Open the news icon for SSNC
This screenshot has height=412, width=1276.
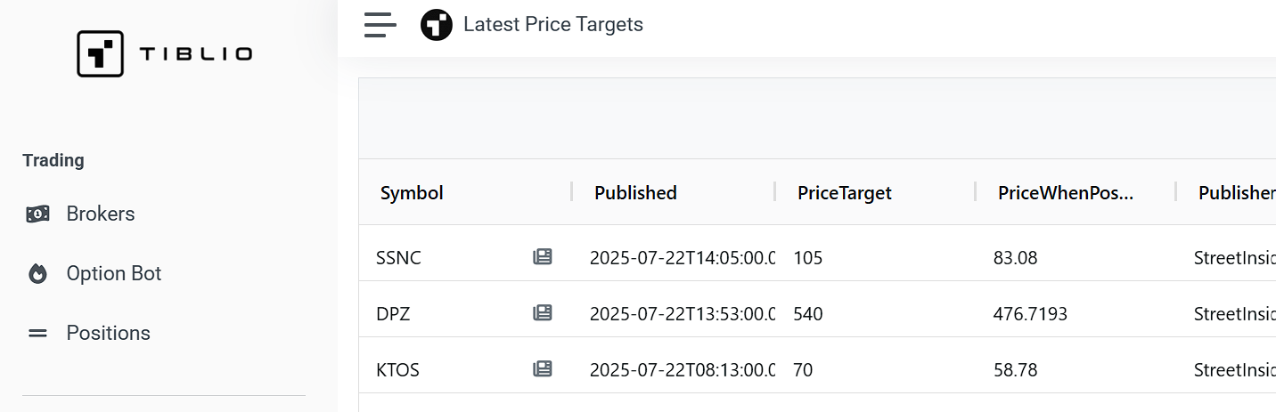pos(543,257)
